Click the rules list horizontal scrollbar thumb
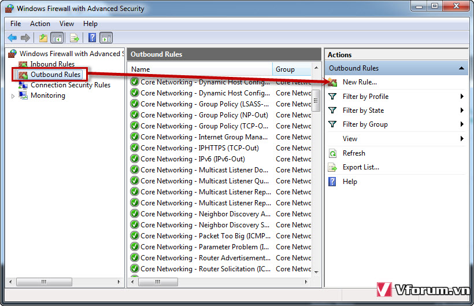 tap(158, 282)
